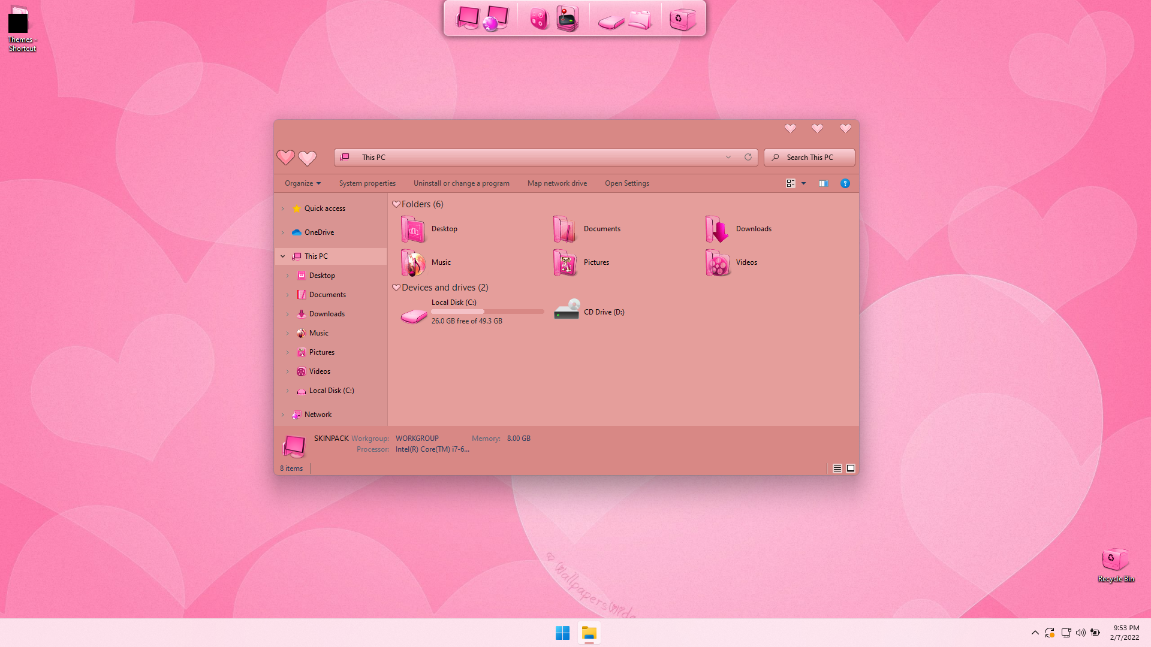Screen dimensions: 1151x647
Task: Switch to details view in status bar
Action: pyautogui.click(x=837, y=468)
